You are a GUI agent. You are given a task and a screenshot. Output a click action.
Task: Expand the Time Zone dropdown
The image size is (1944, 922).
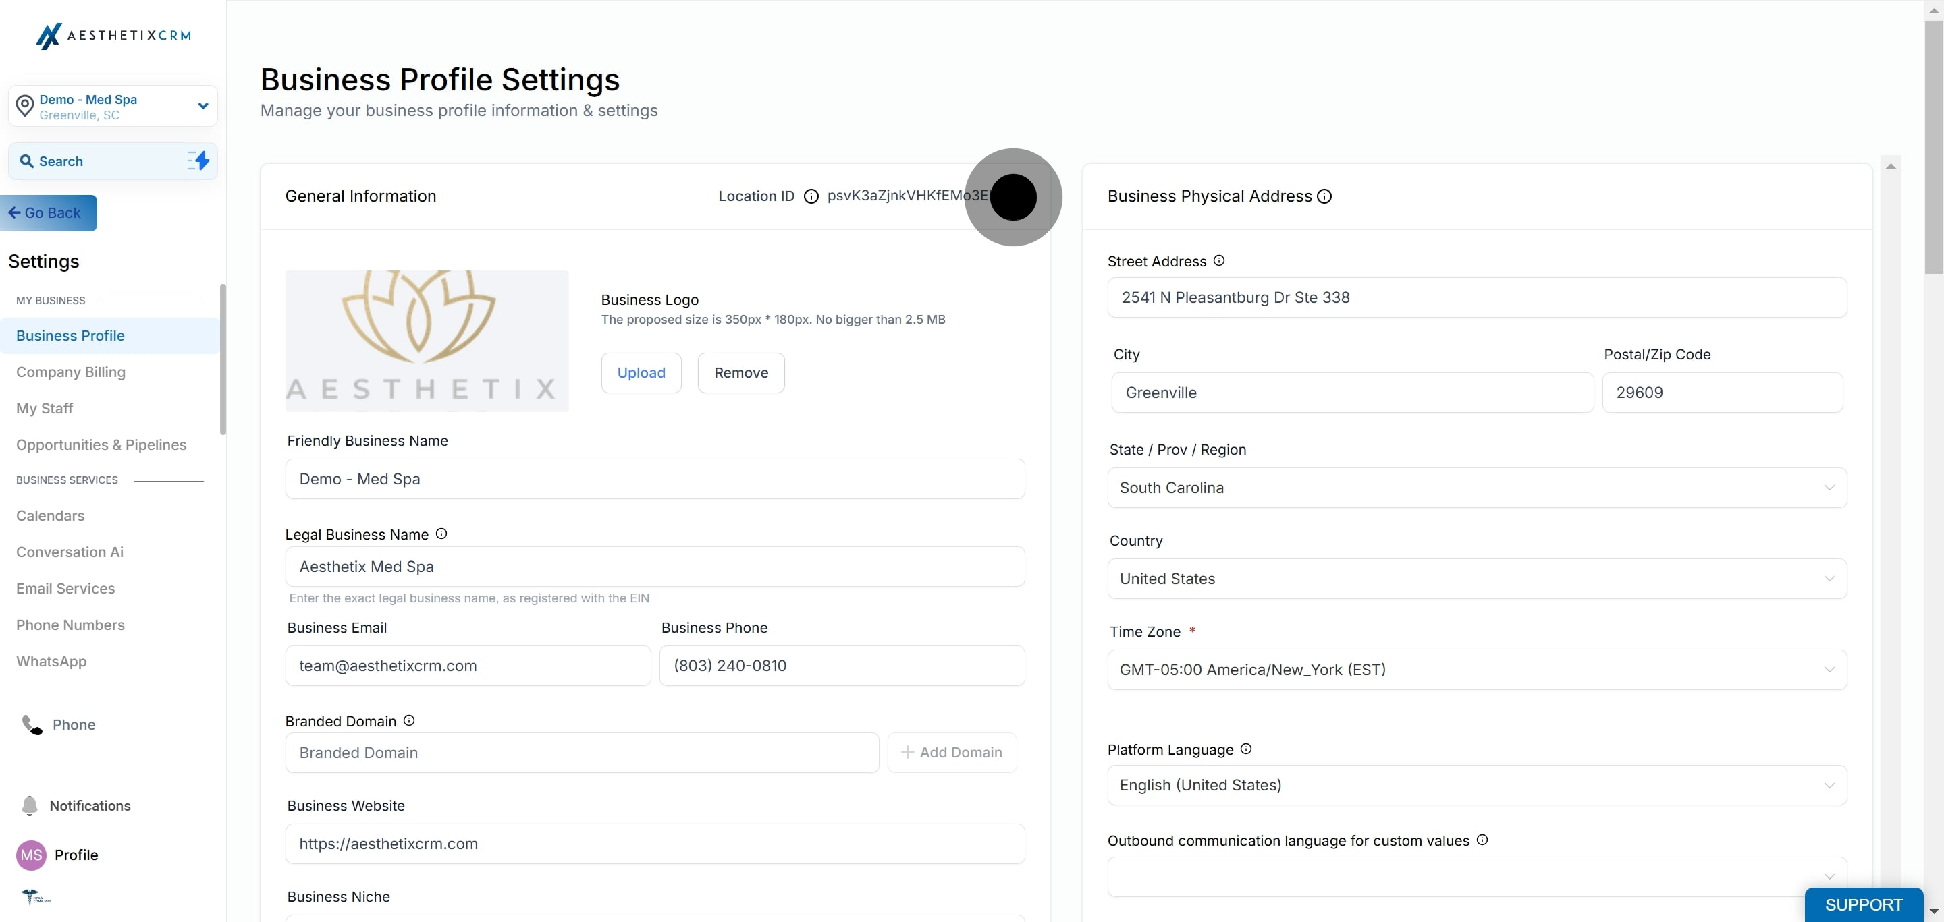point(1476,670)
